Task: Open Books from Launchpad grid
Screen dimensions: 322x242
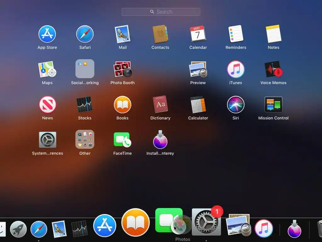Action: click(x=123, y=105)
